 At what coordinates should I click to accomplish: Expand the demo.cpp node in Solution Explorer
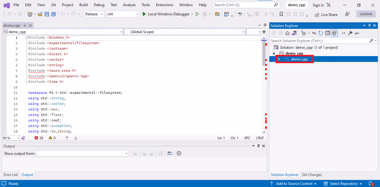279,59
